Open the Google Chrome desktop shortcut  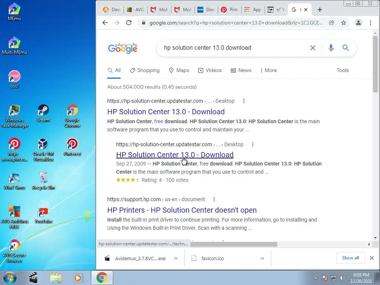point(72,116)
